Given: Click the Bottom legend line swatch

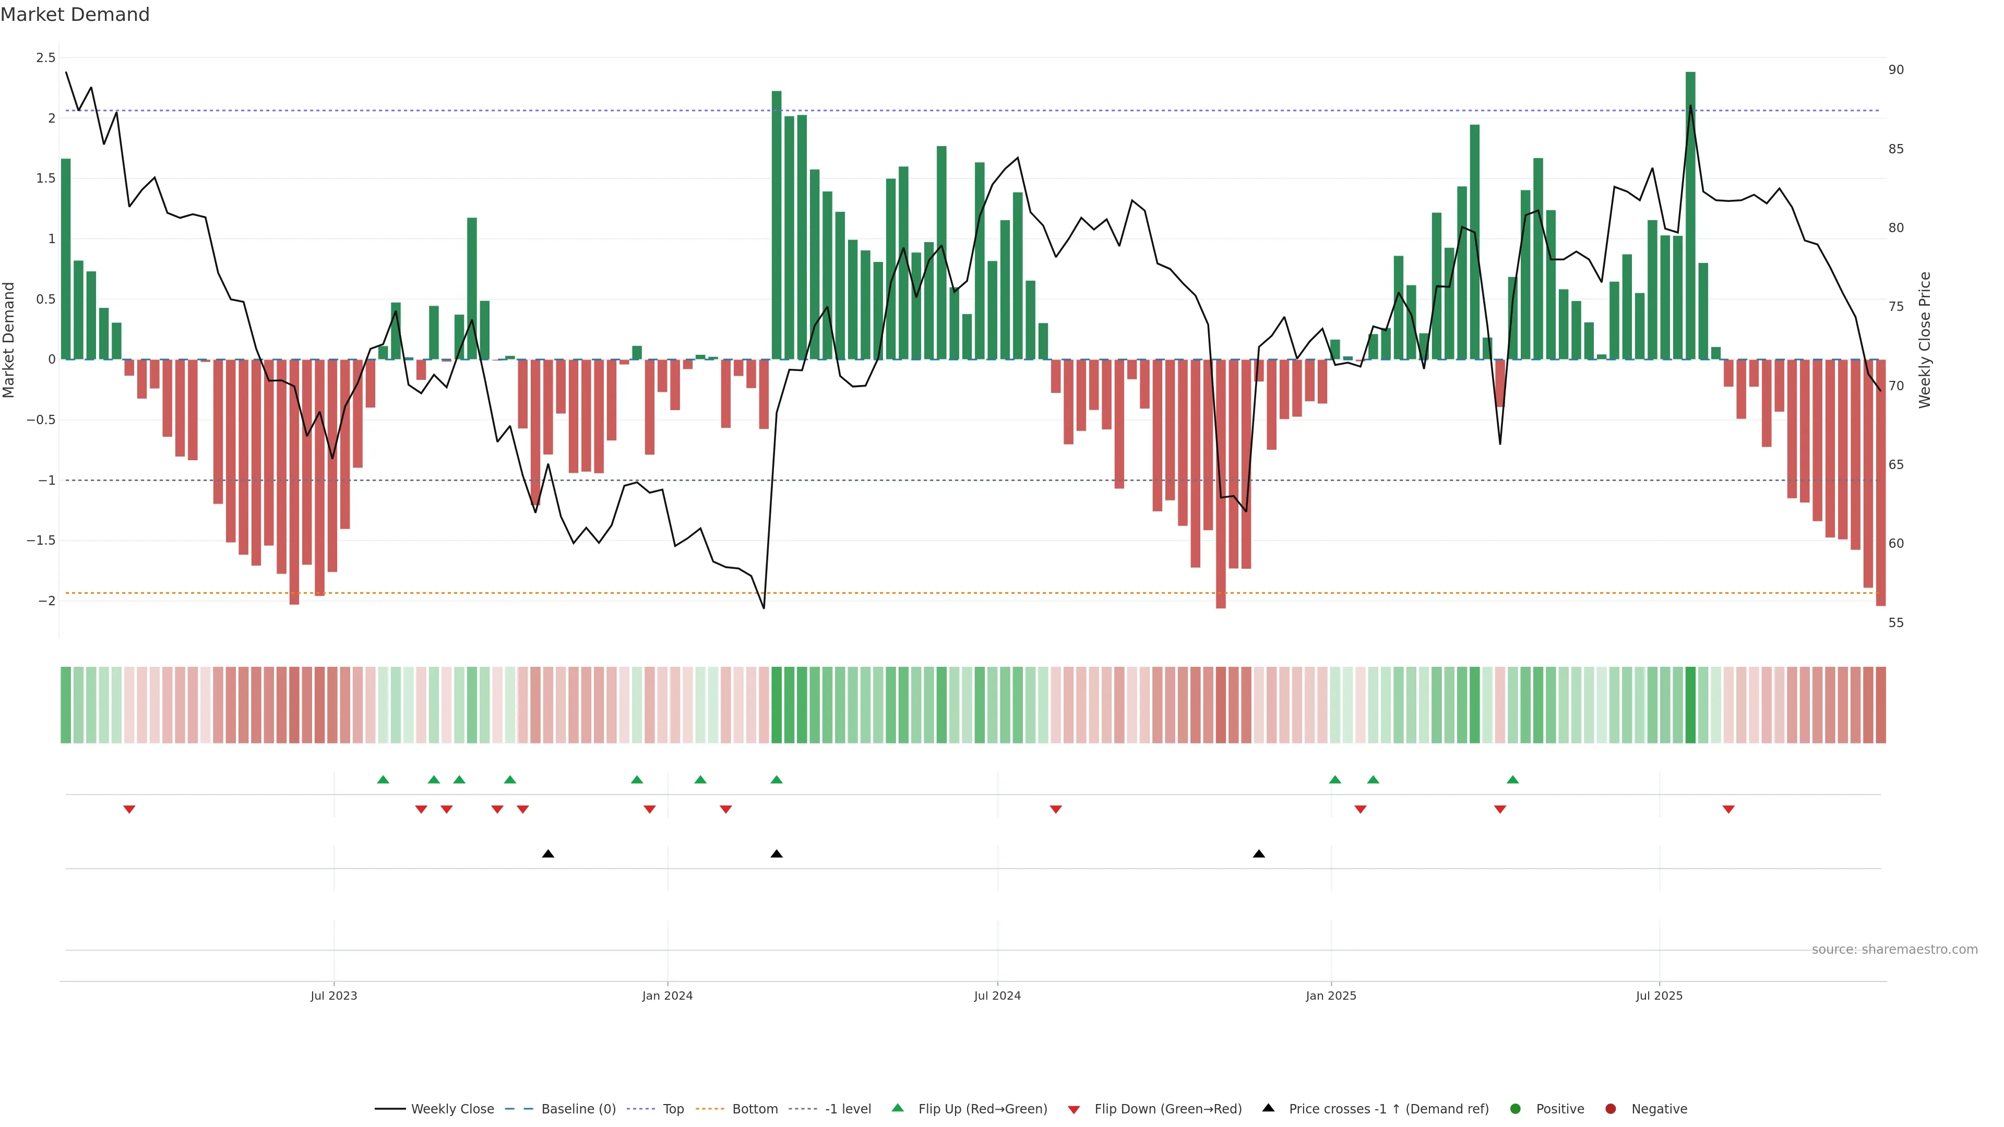Looking at the screenshot, I should point(710,1108).
